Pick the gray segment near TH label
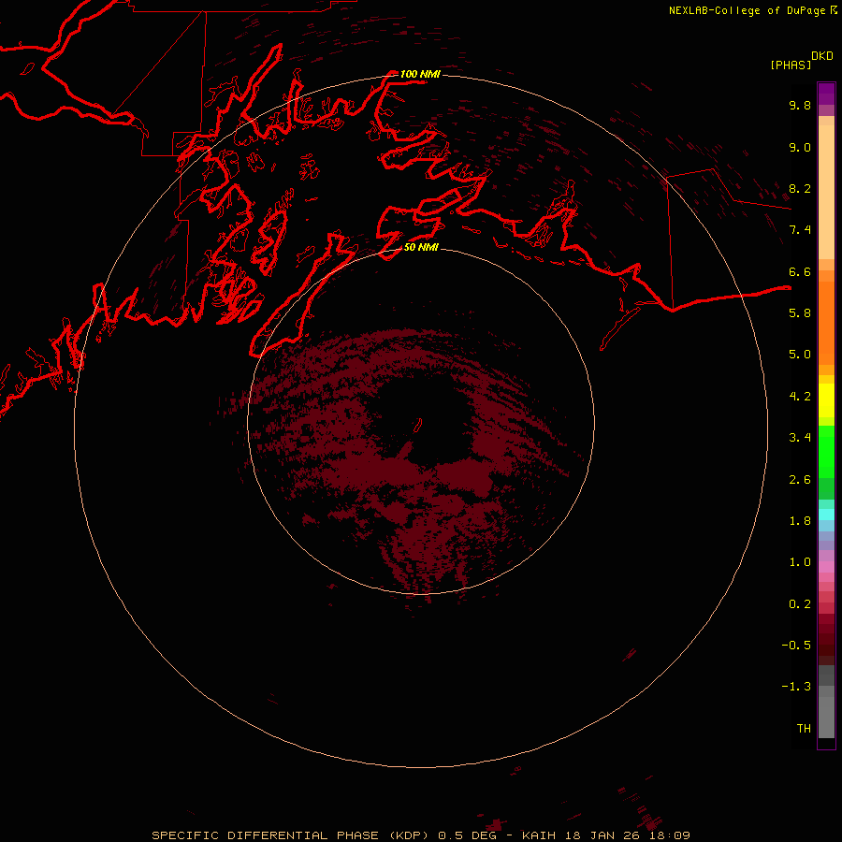This screenshot has width=842, height=842. 826,717
